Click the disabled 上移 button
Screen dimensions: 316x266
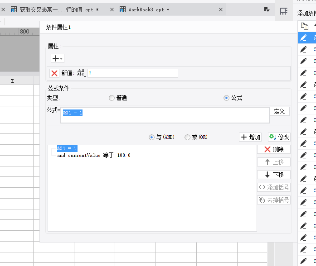click(274, 162)
